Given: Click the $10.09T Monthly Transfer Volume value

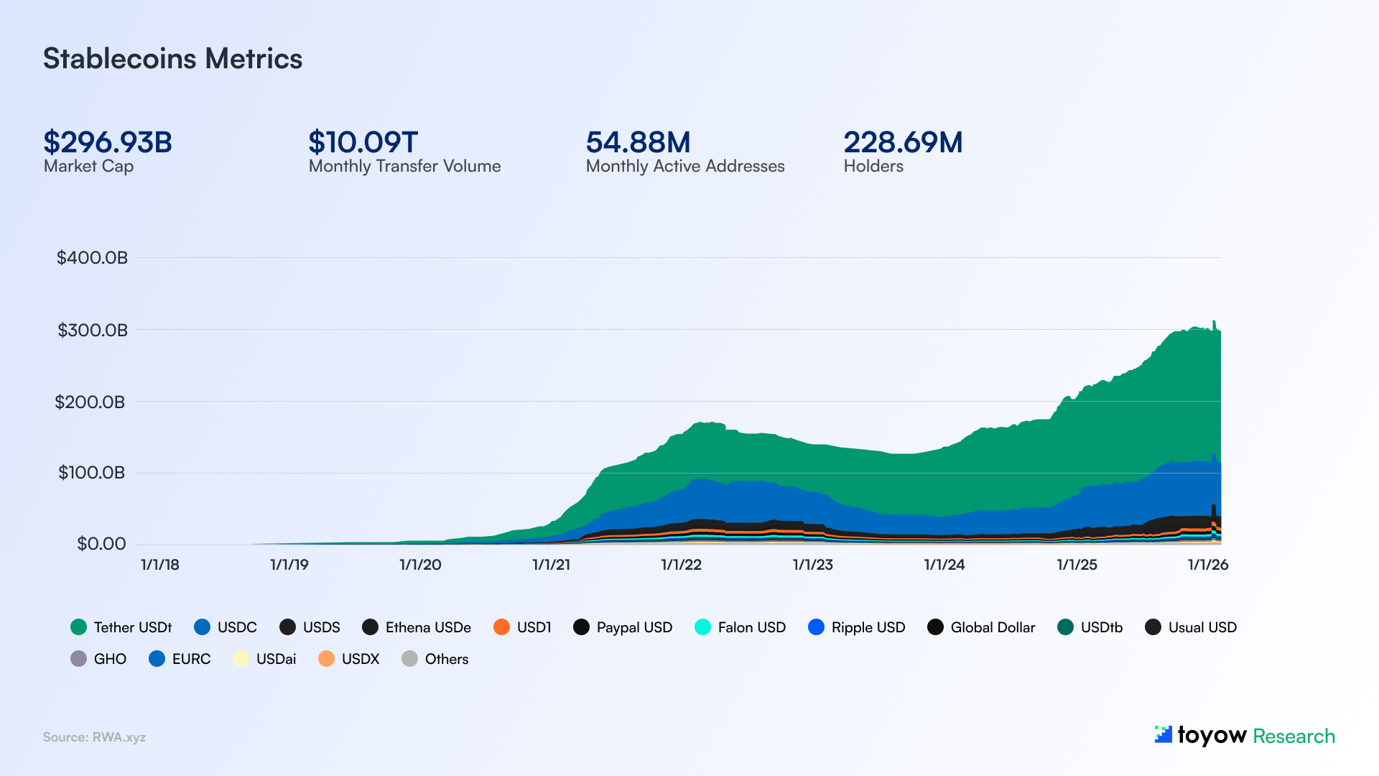Looking at the screenshot, I should pyautogui.click(x=363, y=142).
